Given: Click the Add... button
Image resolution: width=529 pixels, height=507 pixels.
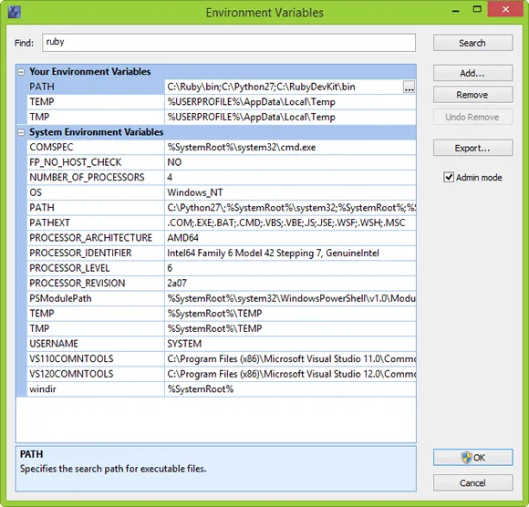Looking at the screenshot, I should tap(472, 73).
